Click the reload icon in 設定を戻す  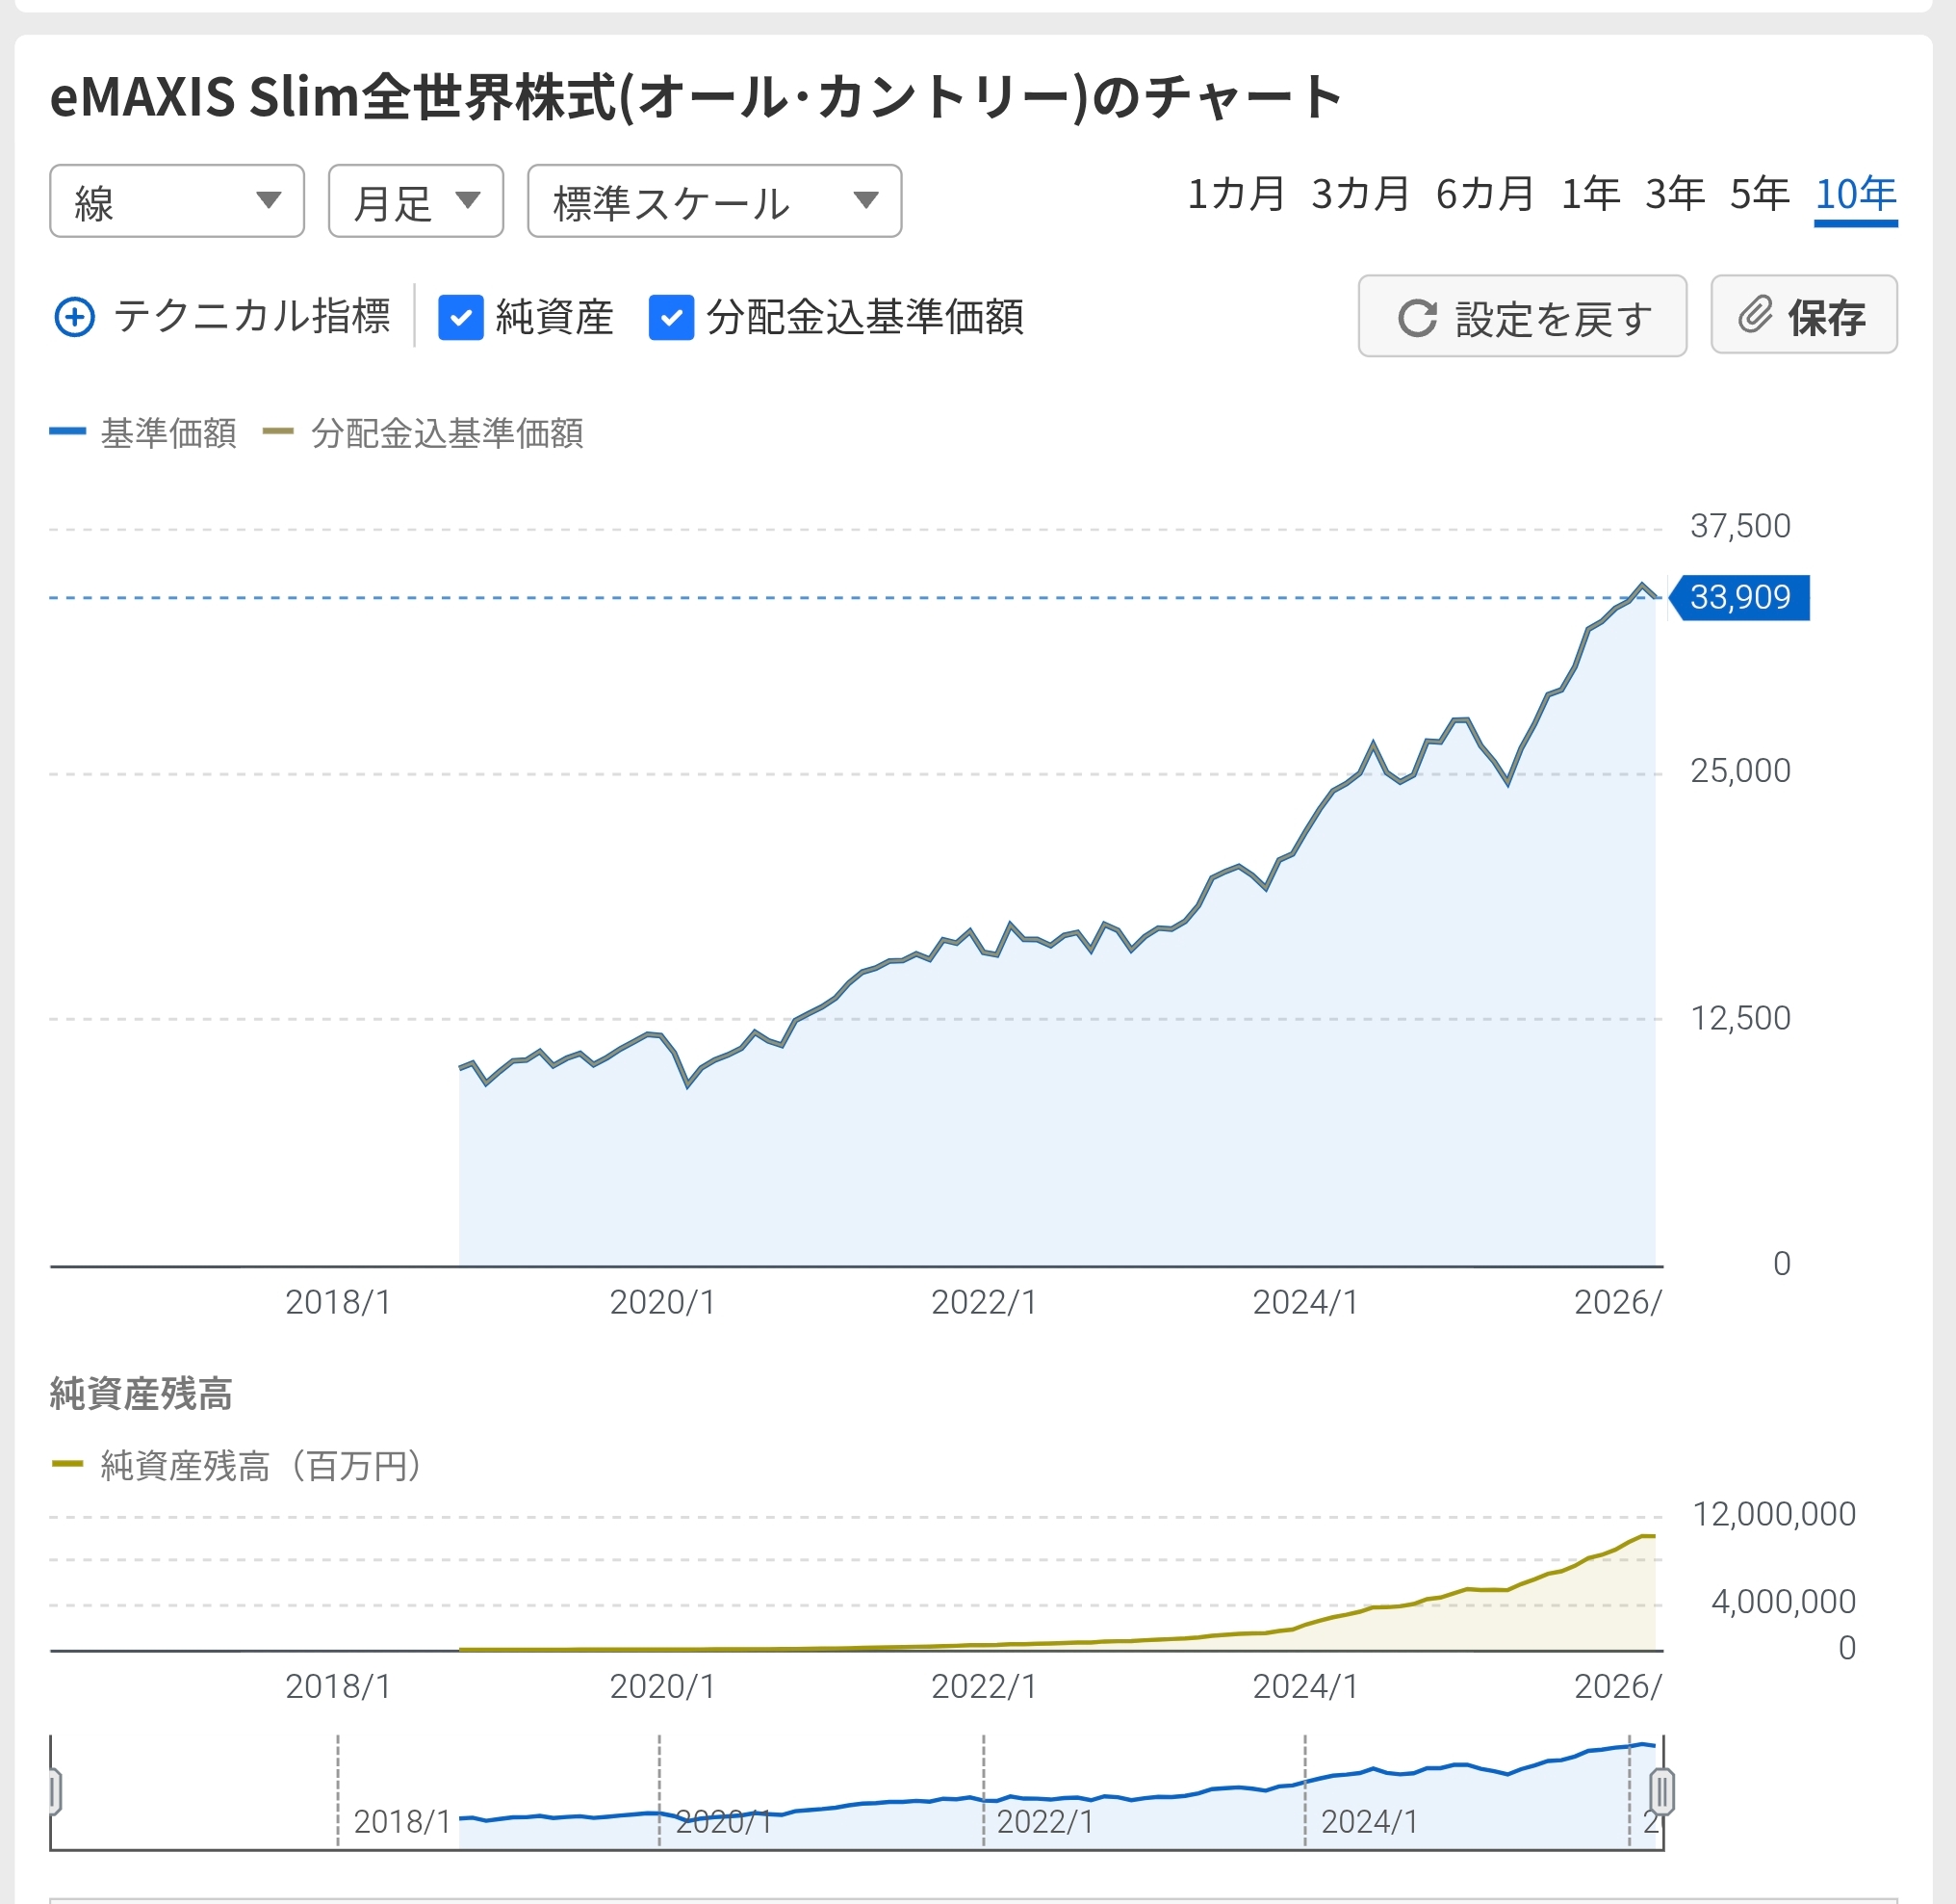1416,318
